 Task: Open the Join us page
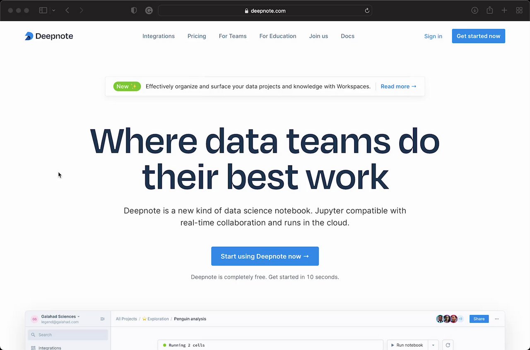[318, 36]
